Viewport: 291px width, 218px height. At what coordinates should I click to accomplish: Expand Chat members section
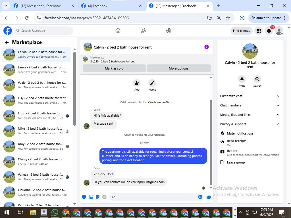tap(250, 105)
